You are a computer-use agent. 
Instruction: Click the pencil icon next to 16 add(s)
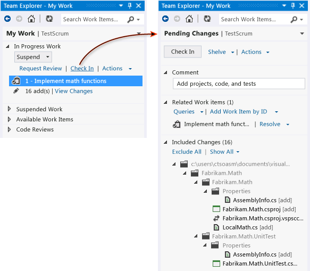coord(16,91)
